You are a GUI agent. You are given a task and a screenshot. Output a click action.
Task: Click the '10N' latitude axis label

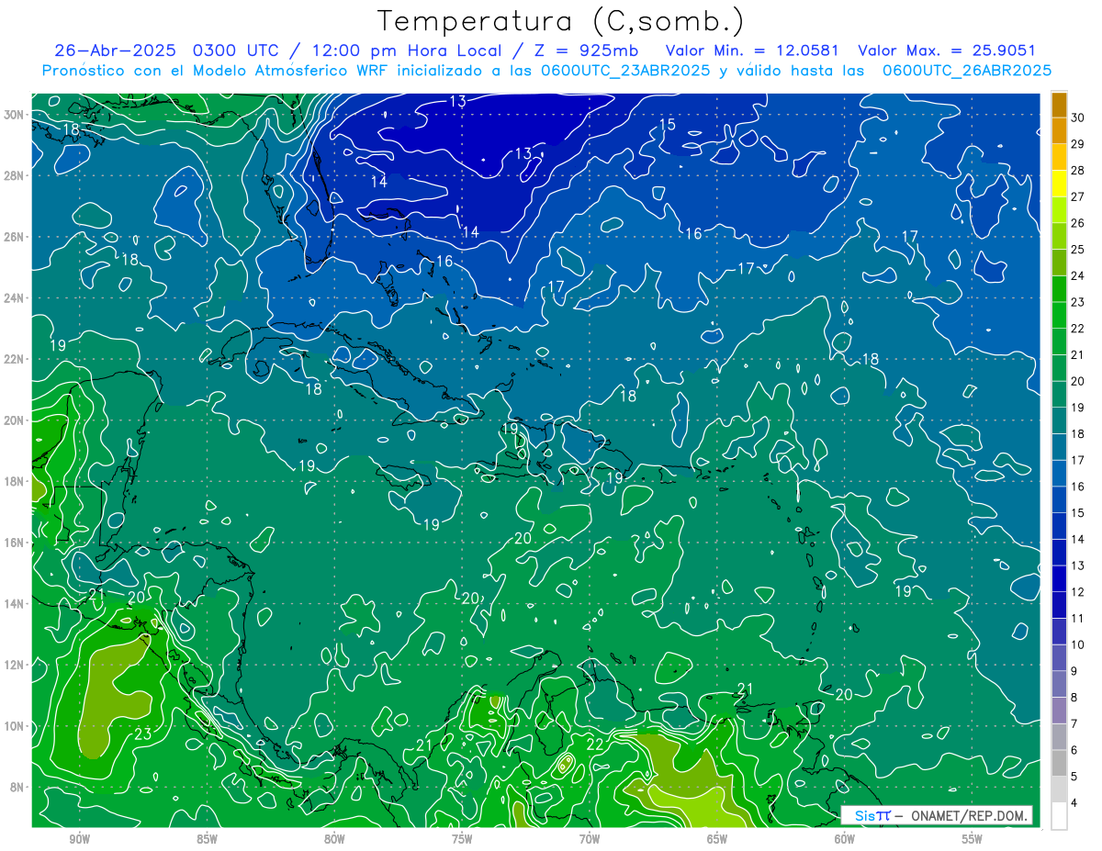pyautogui.click(x=14, y=725)
